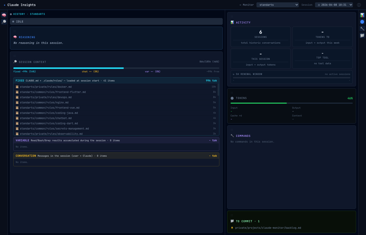Click the scroll icon for coding-java.md
This screenshot has width=366, height=235.
[17, 113]
